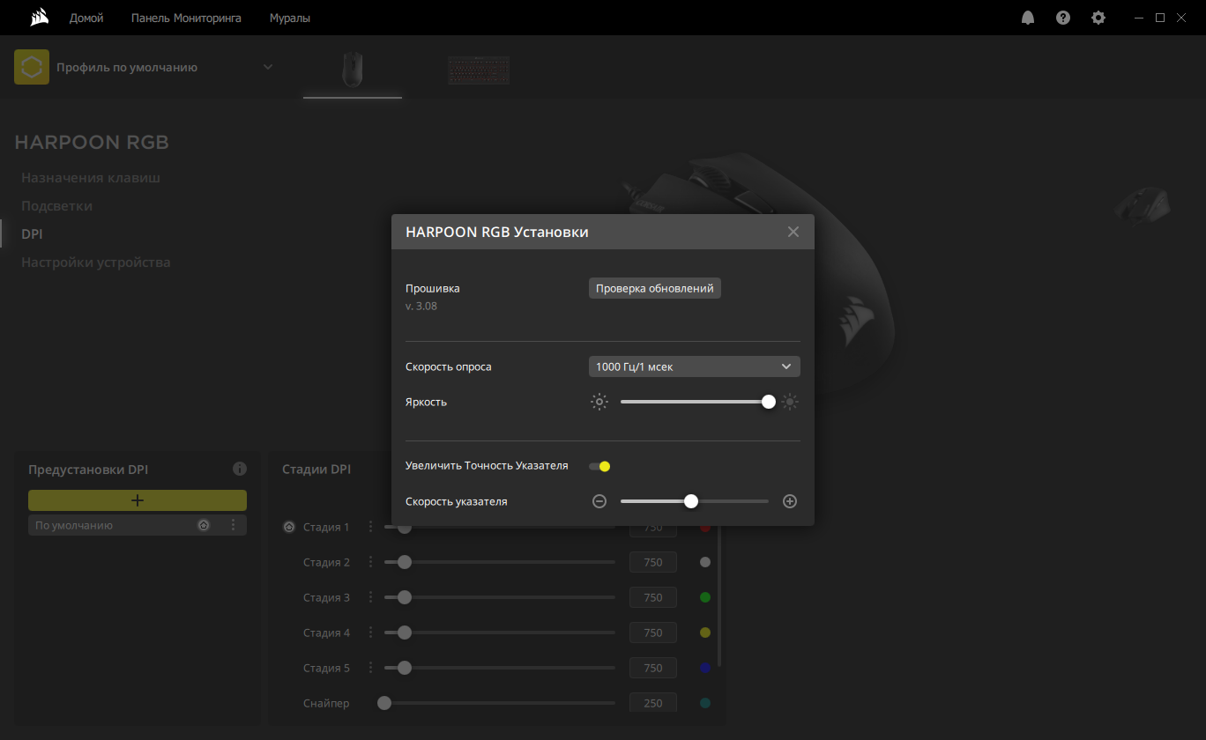Open the settings gear icon
Screen dimensions: 1206x740
[x=1098, y=18]
